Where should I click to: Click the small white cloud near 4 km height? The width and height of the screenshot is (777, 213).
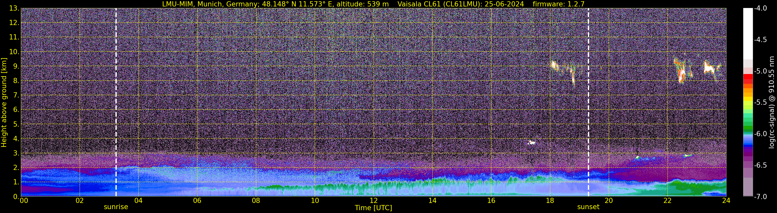531,142
